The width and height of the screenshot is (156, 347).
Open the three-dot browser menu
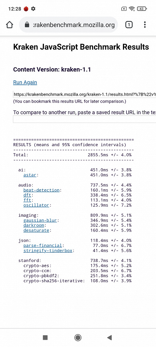pos(145,25)
